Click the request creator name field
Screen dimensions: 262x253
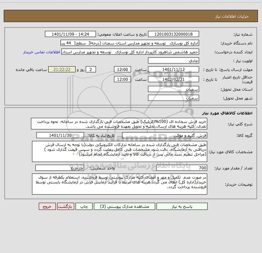coord(130,52)
